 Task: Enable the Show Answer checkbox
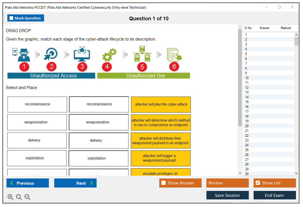pyautogui.click(x=163, y=183)
